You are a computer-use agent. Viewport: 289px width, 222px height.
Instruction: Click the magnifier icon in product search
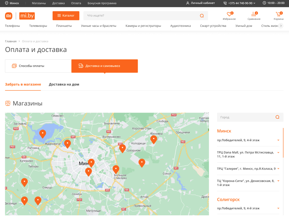202,16
